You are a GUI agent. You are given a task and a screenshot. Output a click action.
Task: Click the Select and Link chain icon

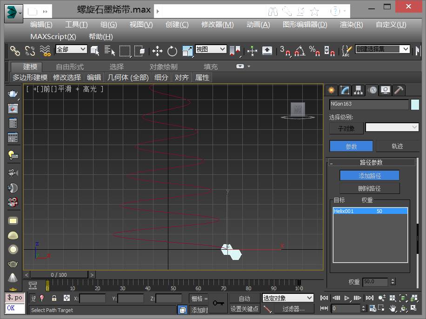[x=15, y=51]
